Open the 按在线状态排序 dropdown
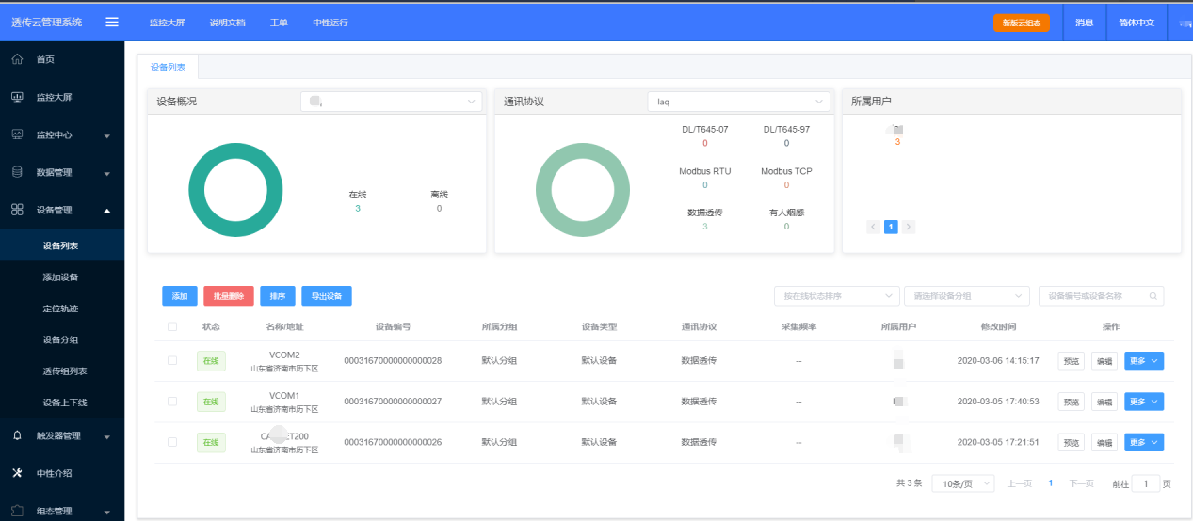The width and height of the screenshot is (1193, 521). pos(836,296)
